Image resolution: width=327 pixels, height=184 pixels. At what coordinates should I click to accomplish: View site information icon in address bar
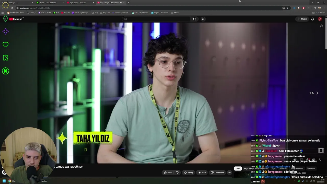(x=17, y=8)
